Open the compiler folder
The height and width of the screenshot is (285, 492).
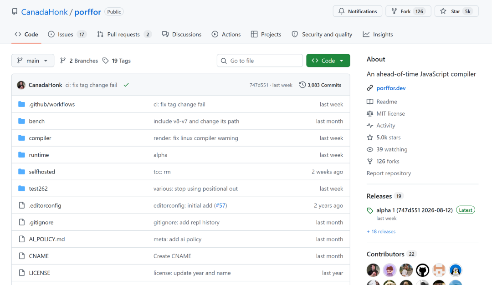(x=40, y=138)
